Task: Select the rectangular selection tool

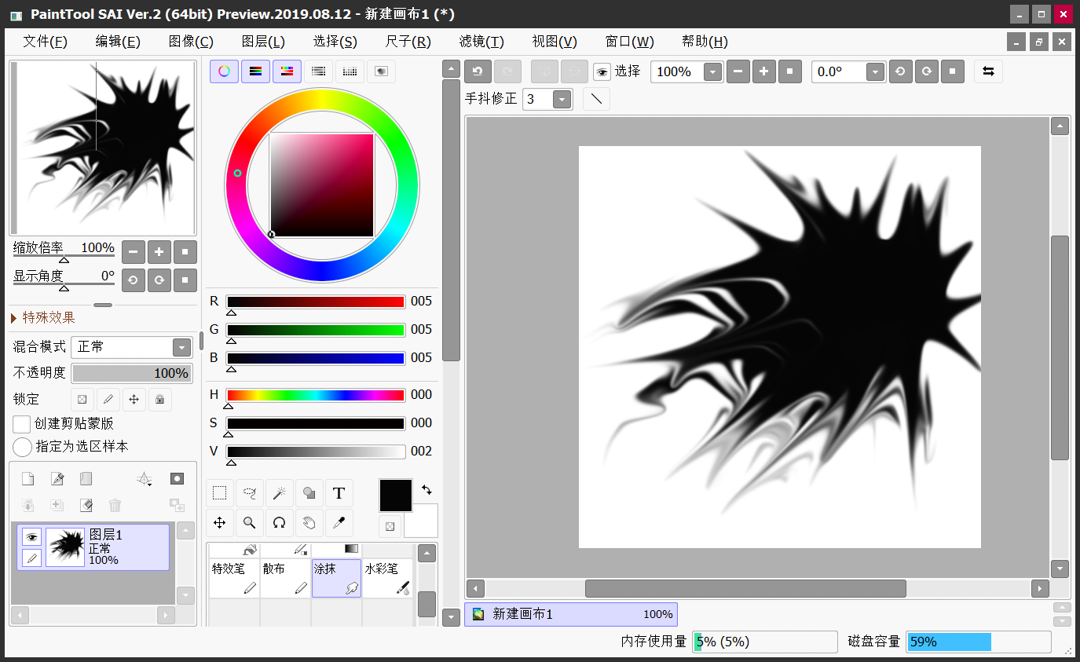Action: click(220, 493)
